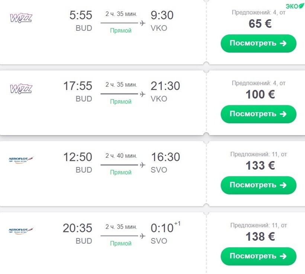The width and height of the screenshot is (305, 274).
Task: Click plane icon on the 12:50 flight
Action: [x=142, y=165]
